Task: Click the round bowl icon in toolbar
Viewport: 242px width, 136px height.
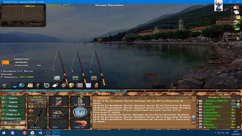Action: coord(5,85)
